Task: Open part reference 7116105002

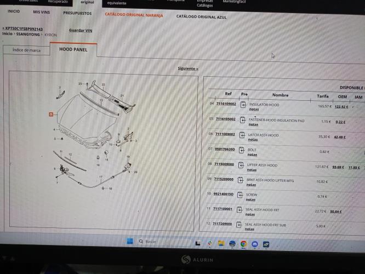Action: pos(226,119)
